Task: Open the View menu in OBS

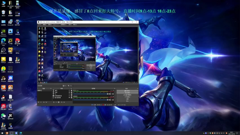Action: [50, 25]
